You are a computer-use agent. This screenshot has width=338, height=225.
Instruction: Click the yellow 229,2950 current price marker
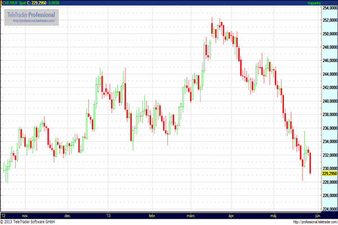328,174
